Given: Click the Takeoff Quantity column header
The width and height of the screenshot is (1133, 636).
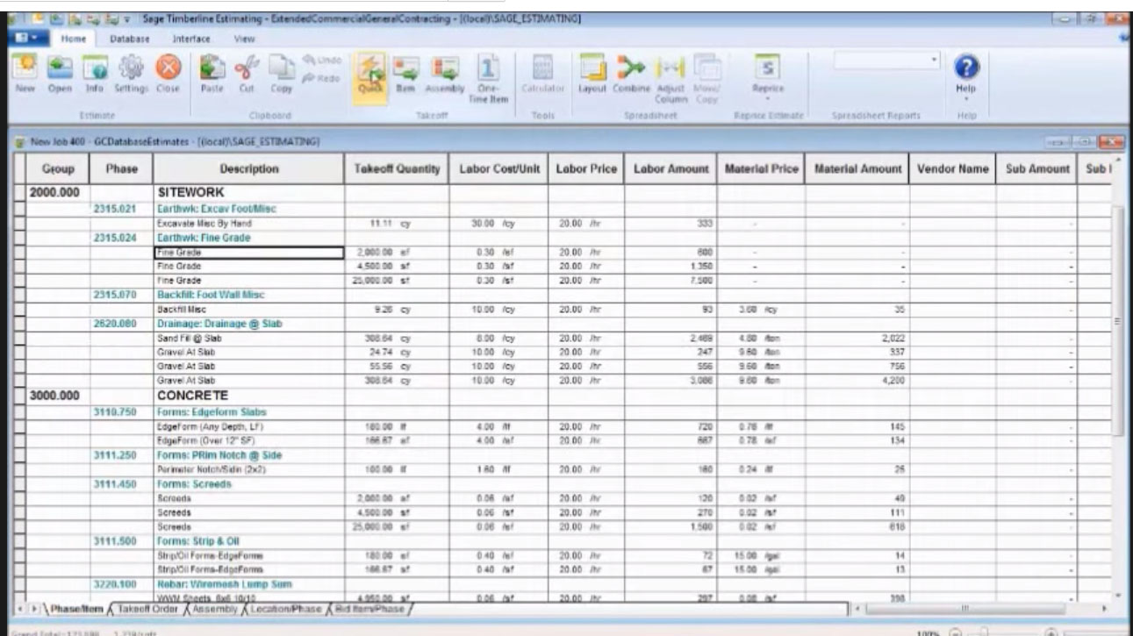Looking at the screenshot, I should pyautogui.click(x=397, y=169).
